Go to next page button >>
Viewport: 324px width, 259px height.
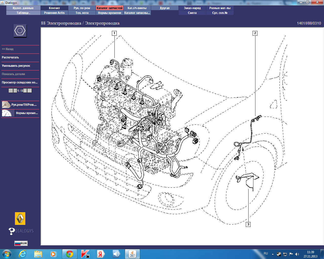[x=25, y=91]
